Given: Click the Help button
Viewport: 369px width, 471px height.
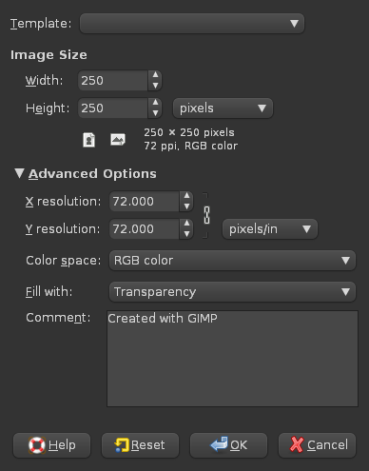Looking at the screenshot, I should pyautogui.click(x=52, y=445).
